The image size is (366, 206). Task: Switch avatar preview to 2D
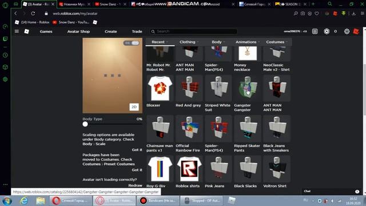134,107
